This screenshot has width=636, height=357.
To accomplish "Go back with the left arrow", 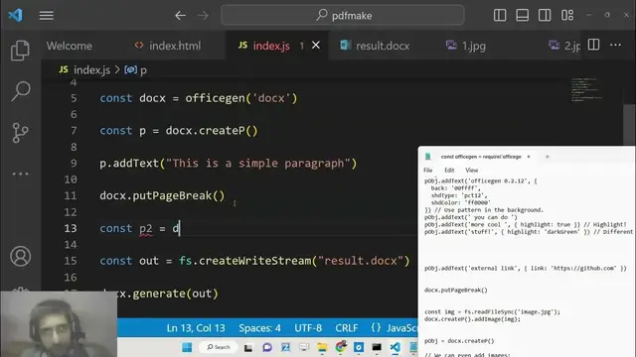I will click(x=180, y=16).
